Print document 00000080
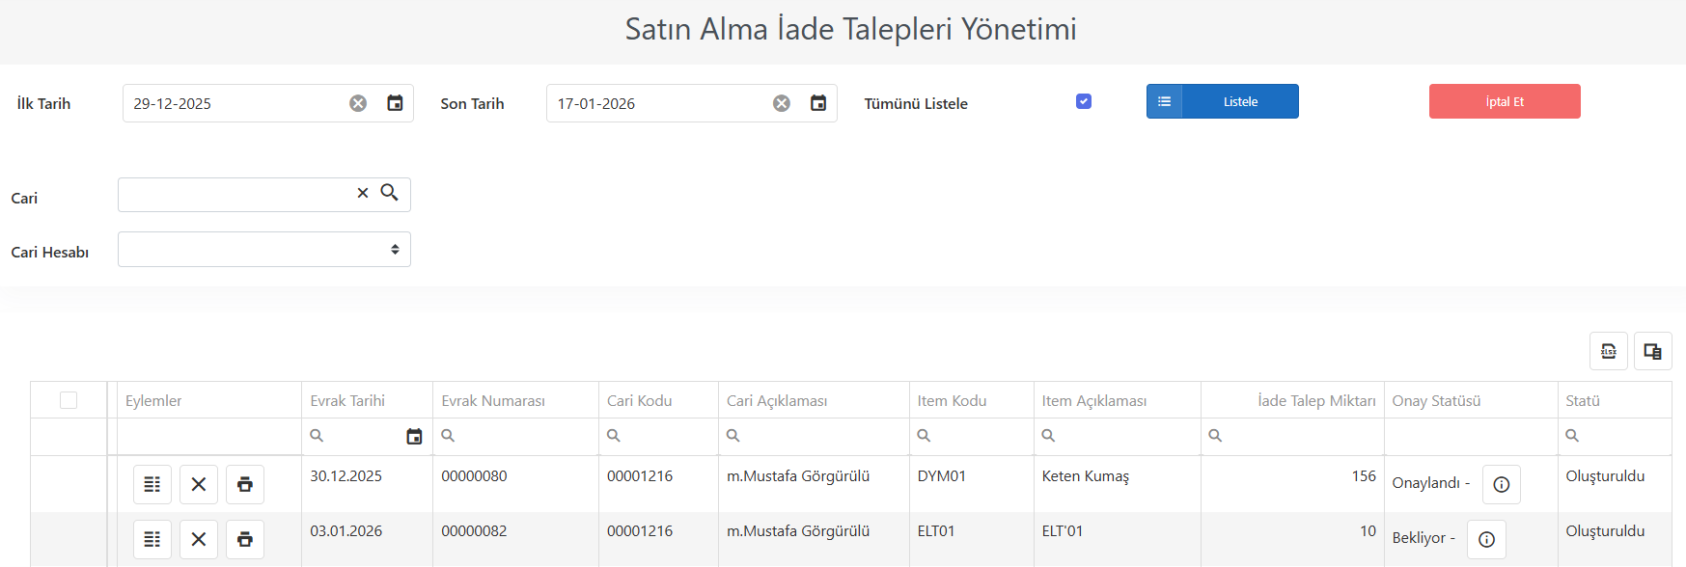 245,484
